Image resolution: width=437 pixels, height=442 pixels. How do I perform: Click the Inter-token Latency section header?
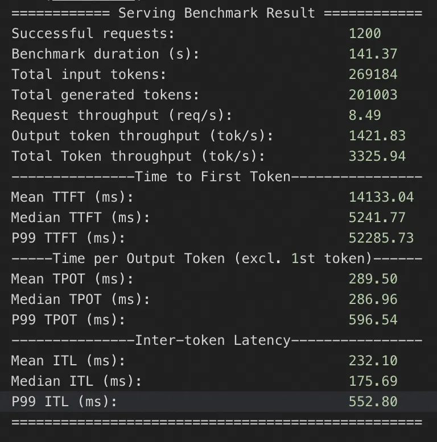(x=213, y=340)
